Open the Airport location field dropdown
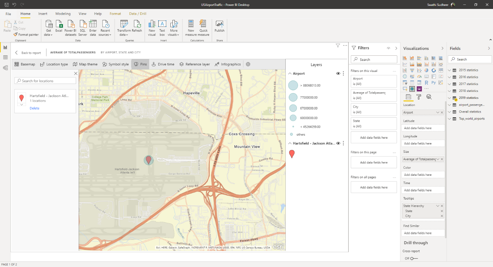 [438, 113]
